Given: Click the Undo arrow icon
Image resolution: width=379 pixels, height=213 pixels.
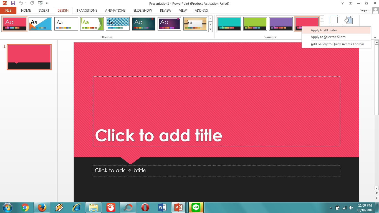Looking at the screenshot, I should point(21,3).
